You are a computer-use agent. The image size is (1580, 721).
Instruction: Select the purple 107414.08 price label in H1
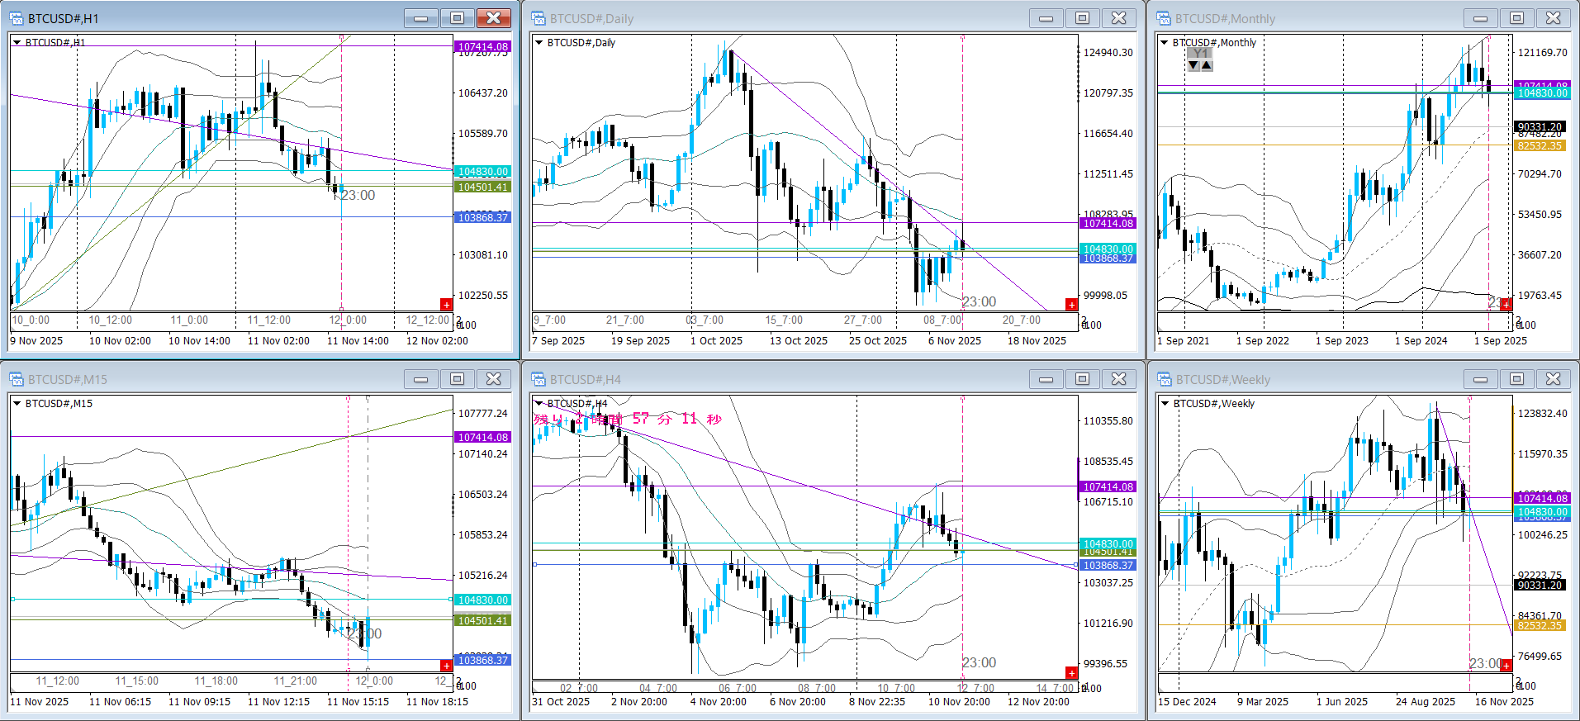[483, 47]
